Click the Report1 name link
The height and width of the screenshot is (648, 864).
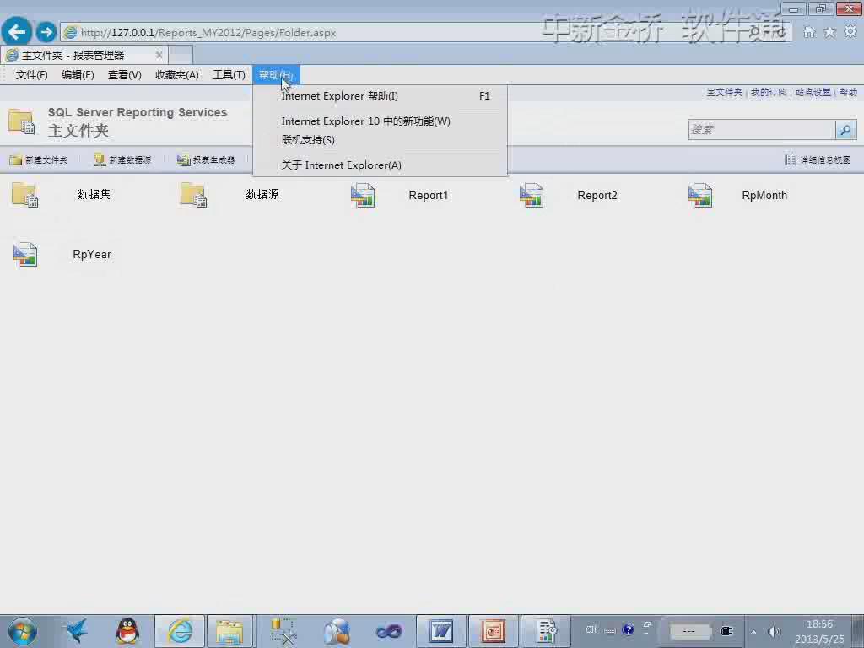(x=428, y=195)
